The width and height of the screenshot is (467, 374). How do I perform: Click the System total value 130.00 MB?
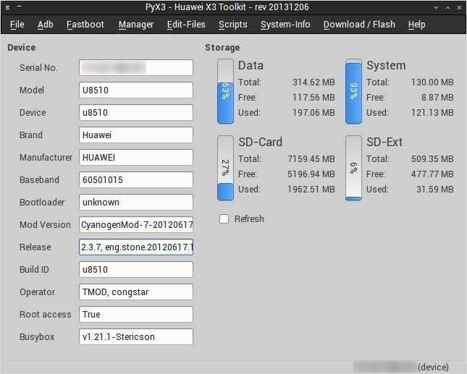(432, 82)
